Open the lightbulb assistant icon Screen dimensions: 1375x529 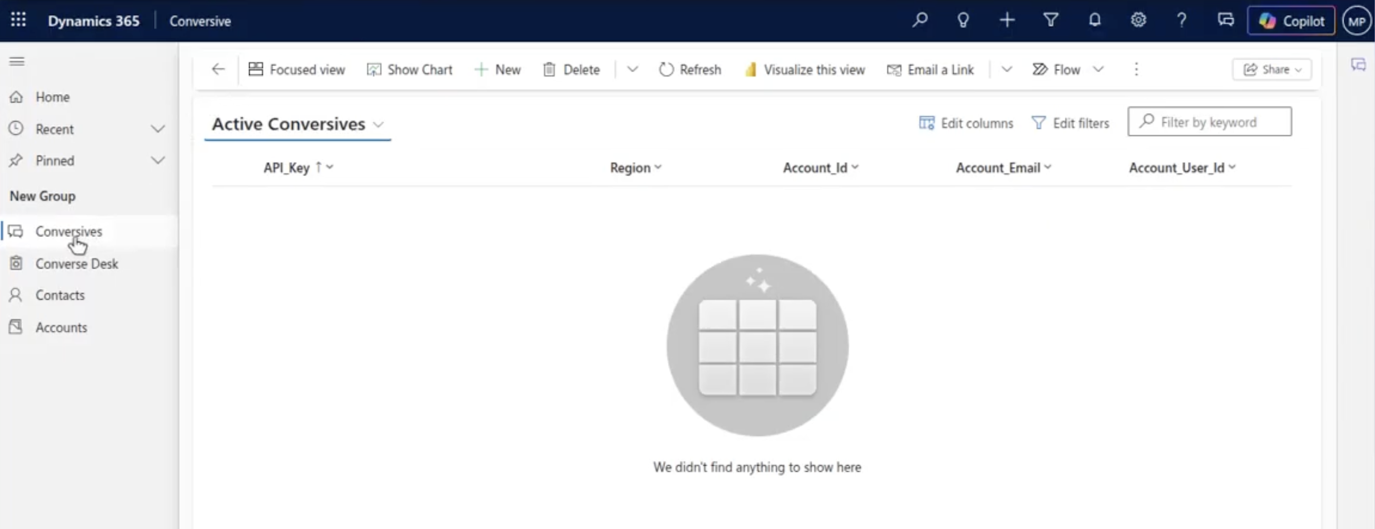tap(963, 20)
